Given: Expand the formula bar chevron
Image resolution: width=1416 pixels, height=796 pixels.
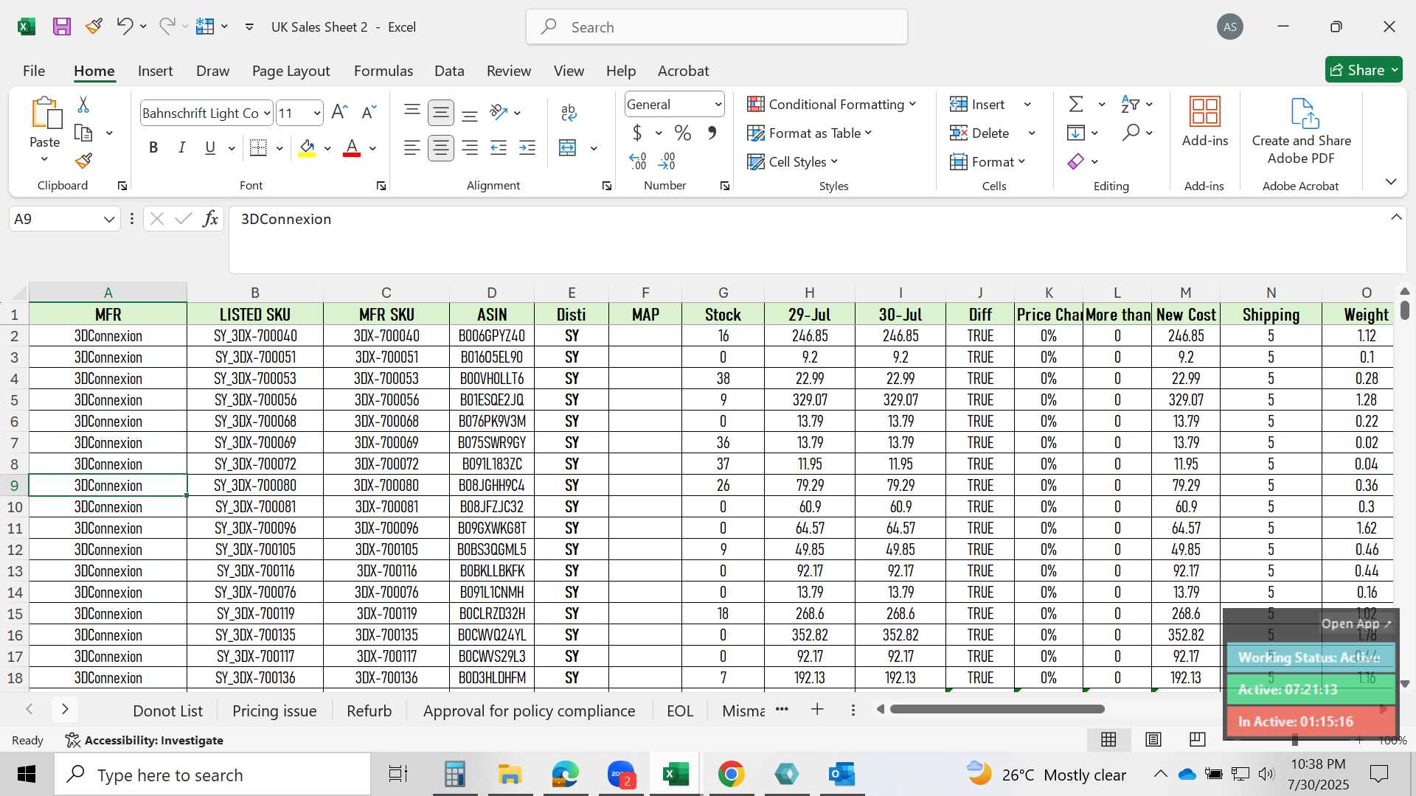Looking at the screenshot, I should coord(1396,217).
